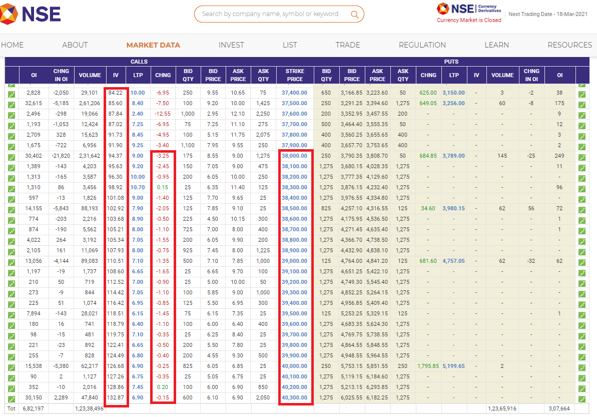Open strike price 39,900.00 link
Viewport: 597px width, 417px height.
[x=294, y=356]
